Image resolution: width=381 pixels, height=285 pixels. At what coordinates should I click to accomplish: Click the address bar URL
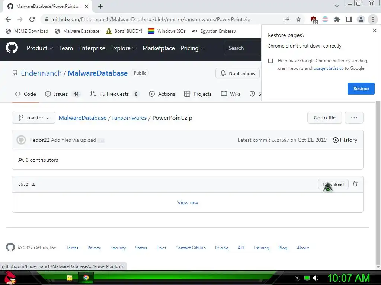click(151, 19)
